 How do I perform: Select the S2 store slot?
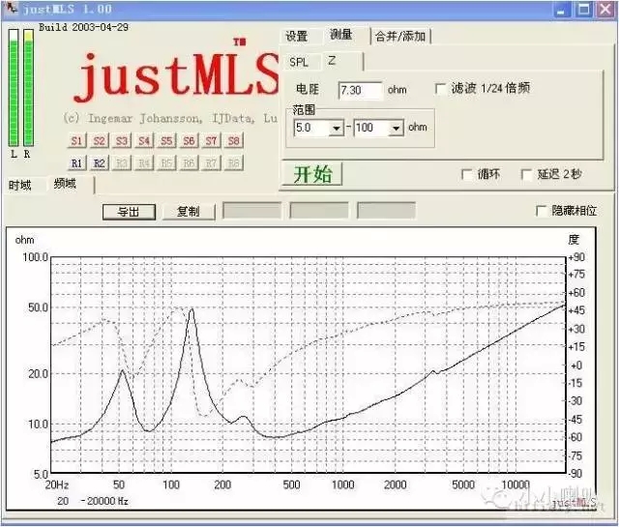(100, 141)
